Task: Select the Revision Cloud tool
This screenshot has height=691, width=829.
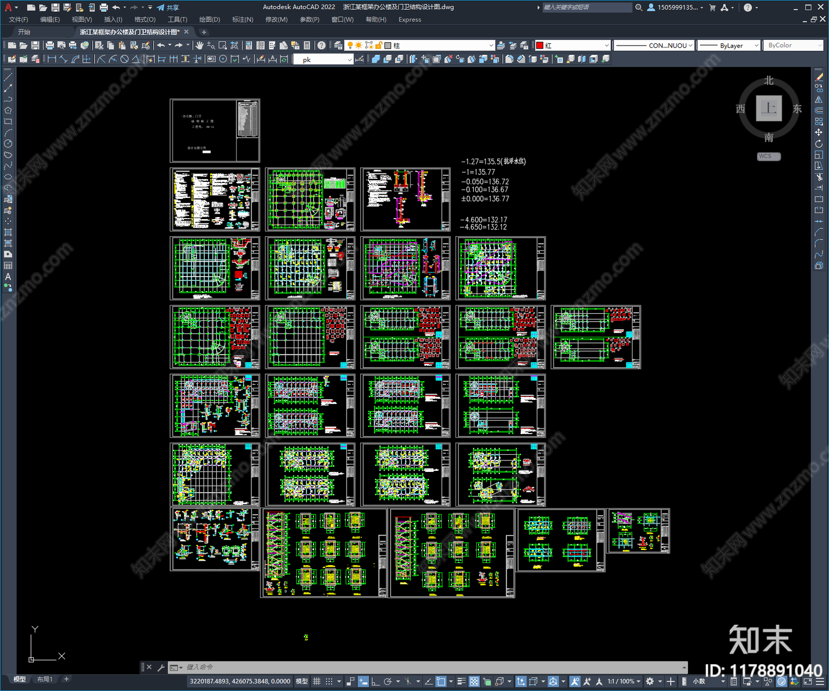Action: (x=8, y=155)
